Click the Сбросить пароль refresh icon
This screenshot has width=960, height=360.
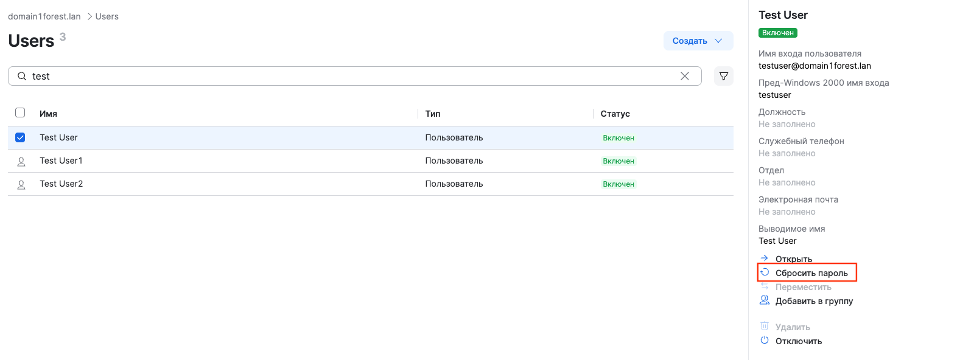[x=765, y=272]
